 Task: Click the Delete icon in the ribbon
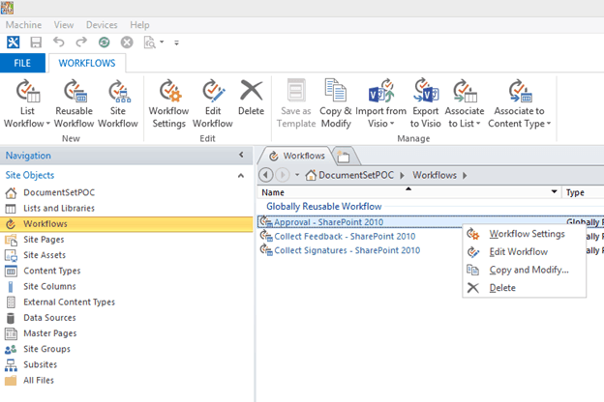(251, 94)
